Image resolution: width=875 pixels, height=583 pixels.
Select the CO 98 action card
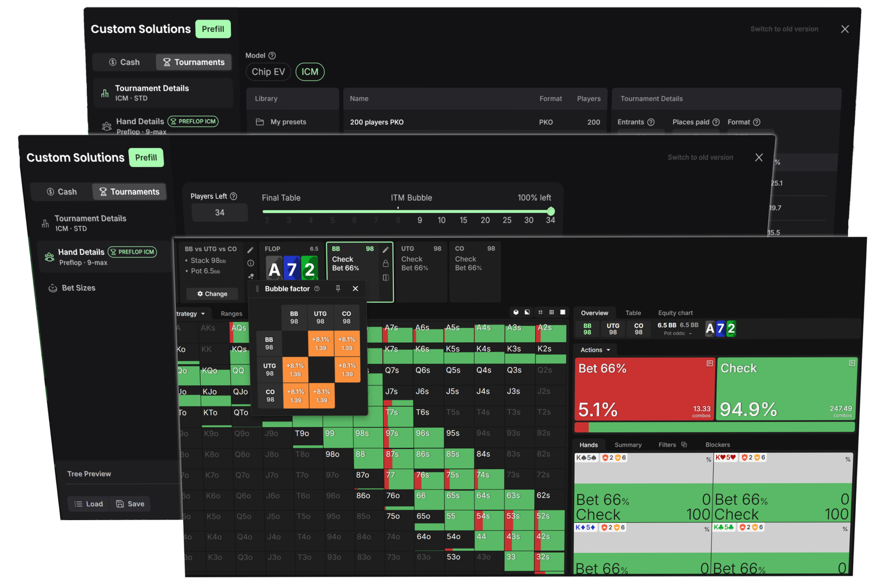click(x=475, y=272)
